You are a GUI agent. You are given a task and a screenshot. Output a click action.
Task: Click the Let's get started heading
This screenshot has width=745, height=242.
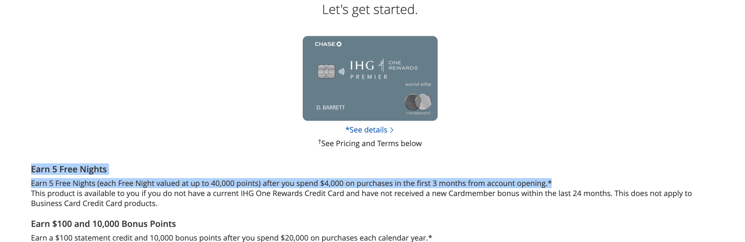tap(370, 10)
